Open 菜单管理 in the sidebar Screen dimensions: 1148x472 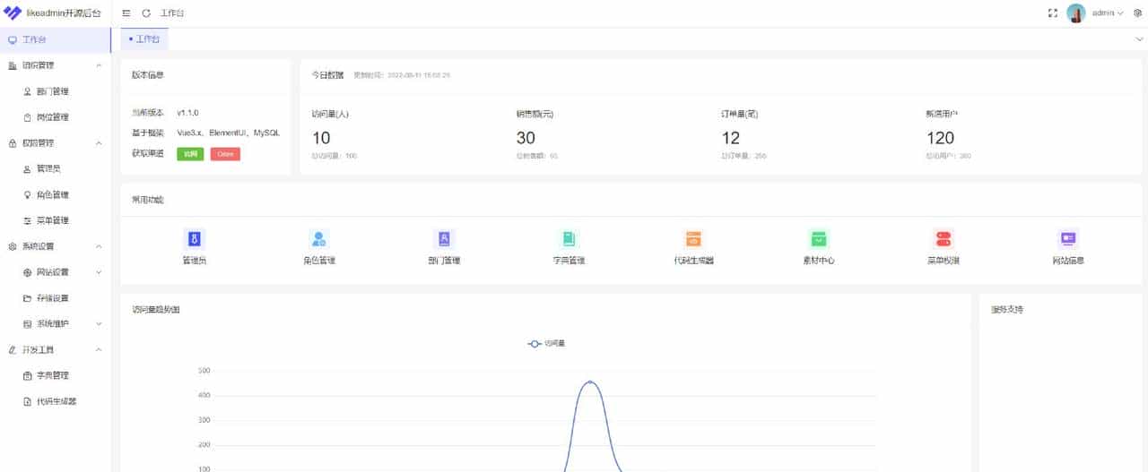(x=56, y=220)
